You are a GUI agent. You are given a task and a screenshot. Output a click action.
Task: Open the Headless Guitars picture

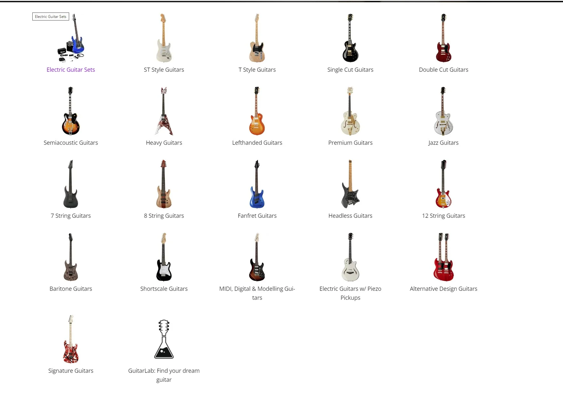350,184
